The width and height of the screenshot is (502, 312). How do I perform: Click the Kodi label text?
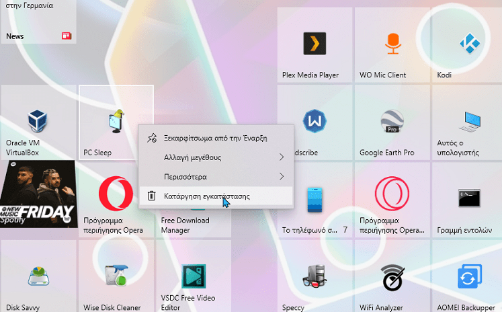click(x=444, y=75)
